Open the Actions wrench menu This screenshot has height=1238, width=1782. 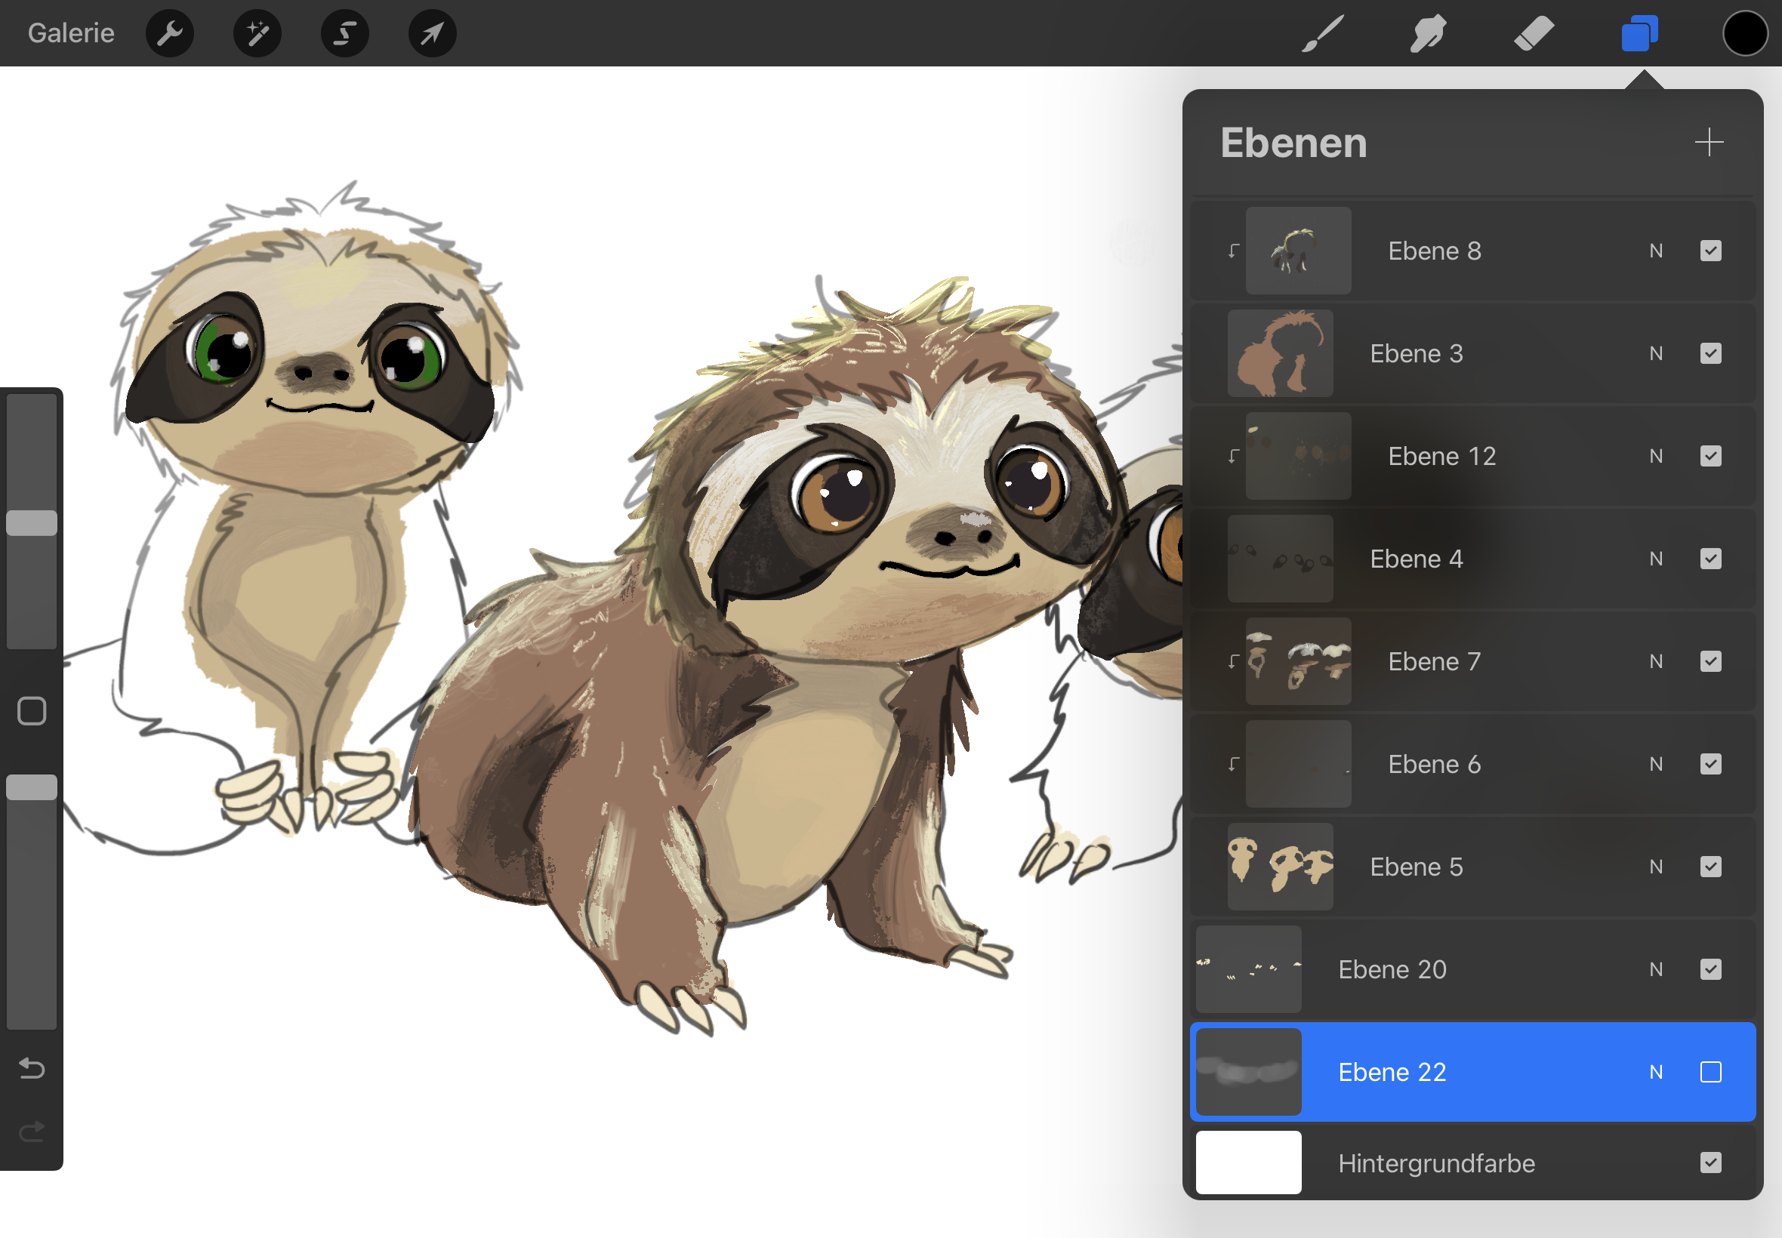tap(169, 33)
